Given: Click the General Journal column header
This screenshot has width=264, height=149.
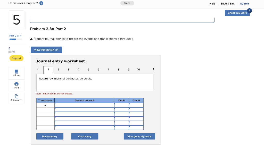Looking at the screenshot, I should pos(84,101).
